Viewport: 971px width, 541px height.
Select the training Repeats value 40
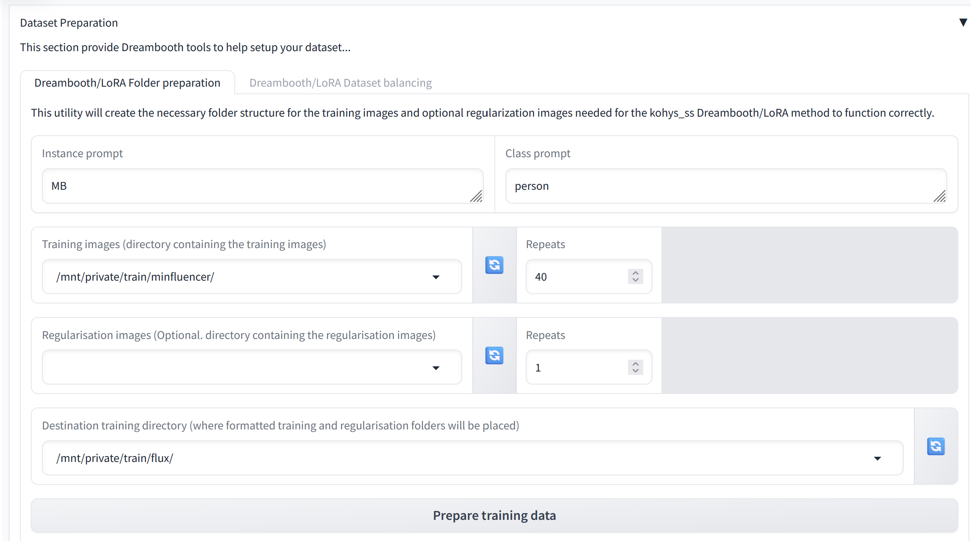[x=575, y=277]
